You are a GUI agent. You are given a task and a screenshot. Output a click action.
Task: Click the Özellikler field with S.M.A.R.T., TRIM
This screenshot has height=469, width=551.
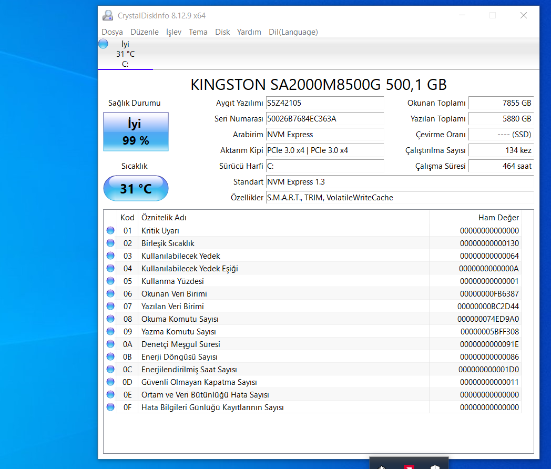pyautogui.click(x=400, y=198)
